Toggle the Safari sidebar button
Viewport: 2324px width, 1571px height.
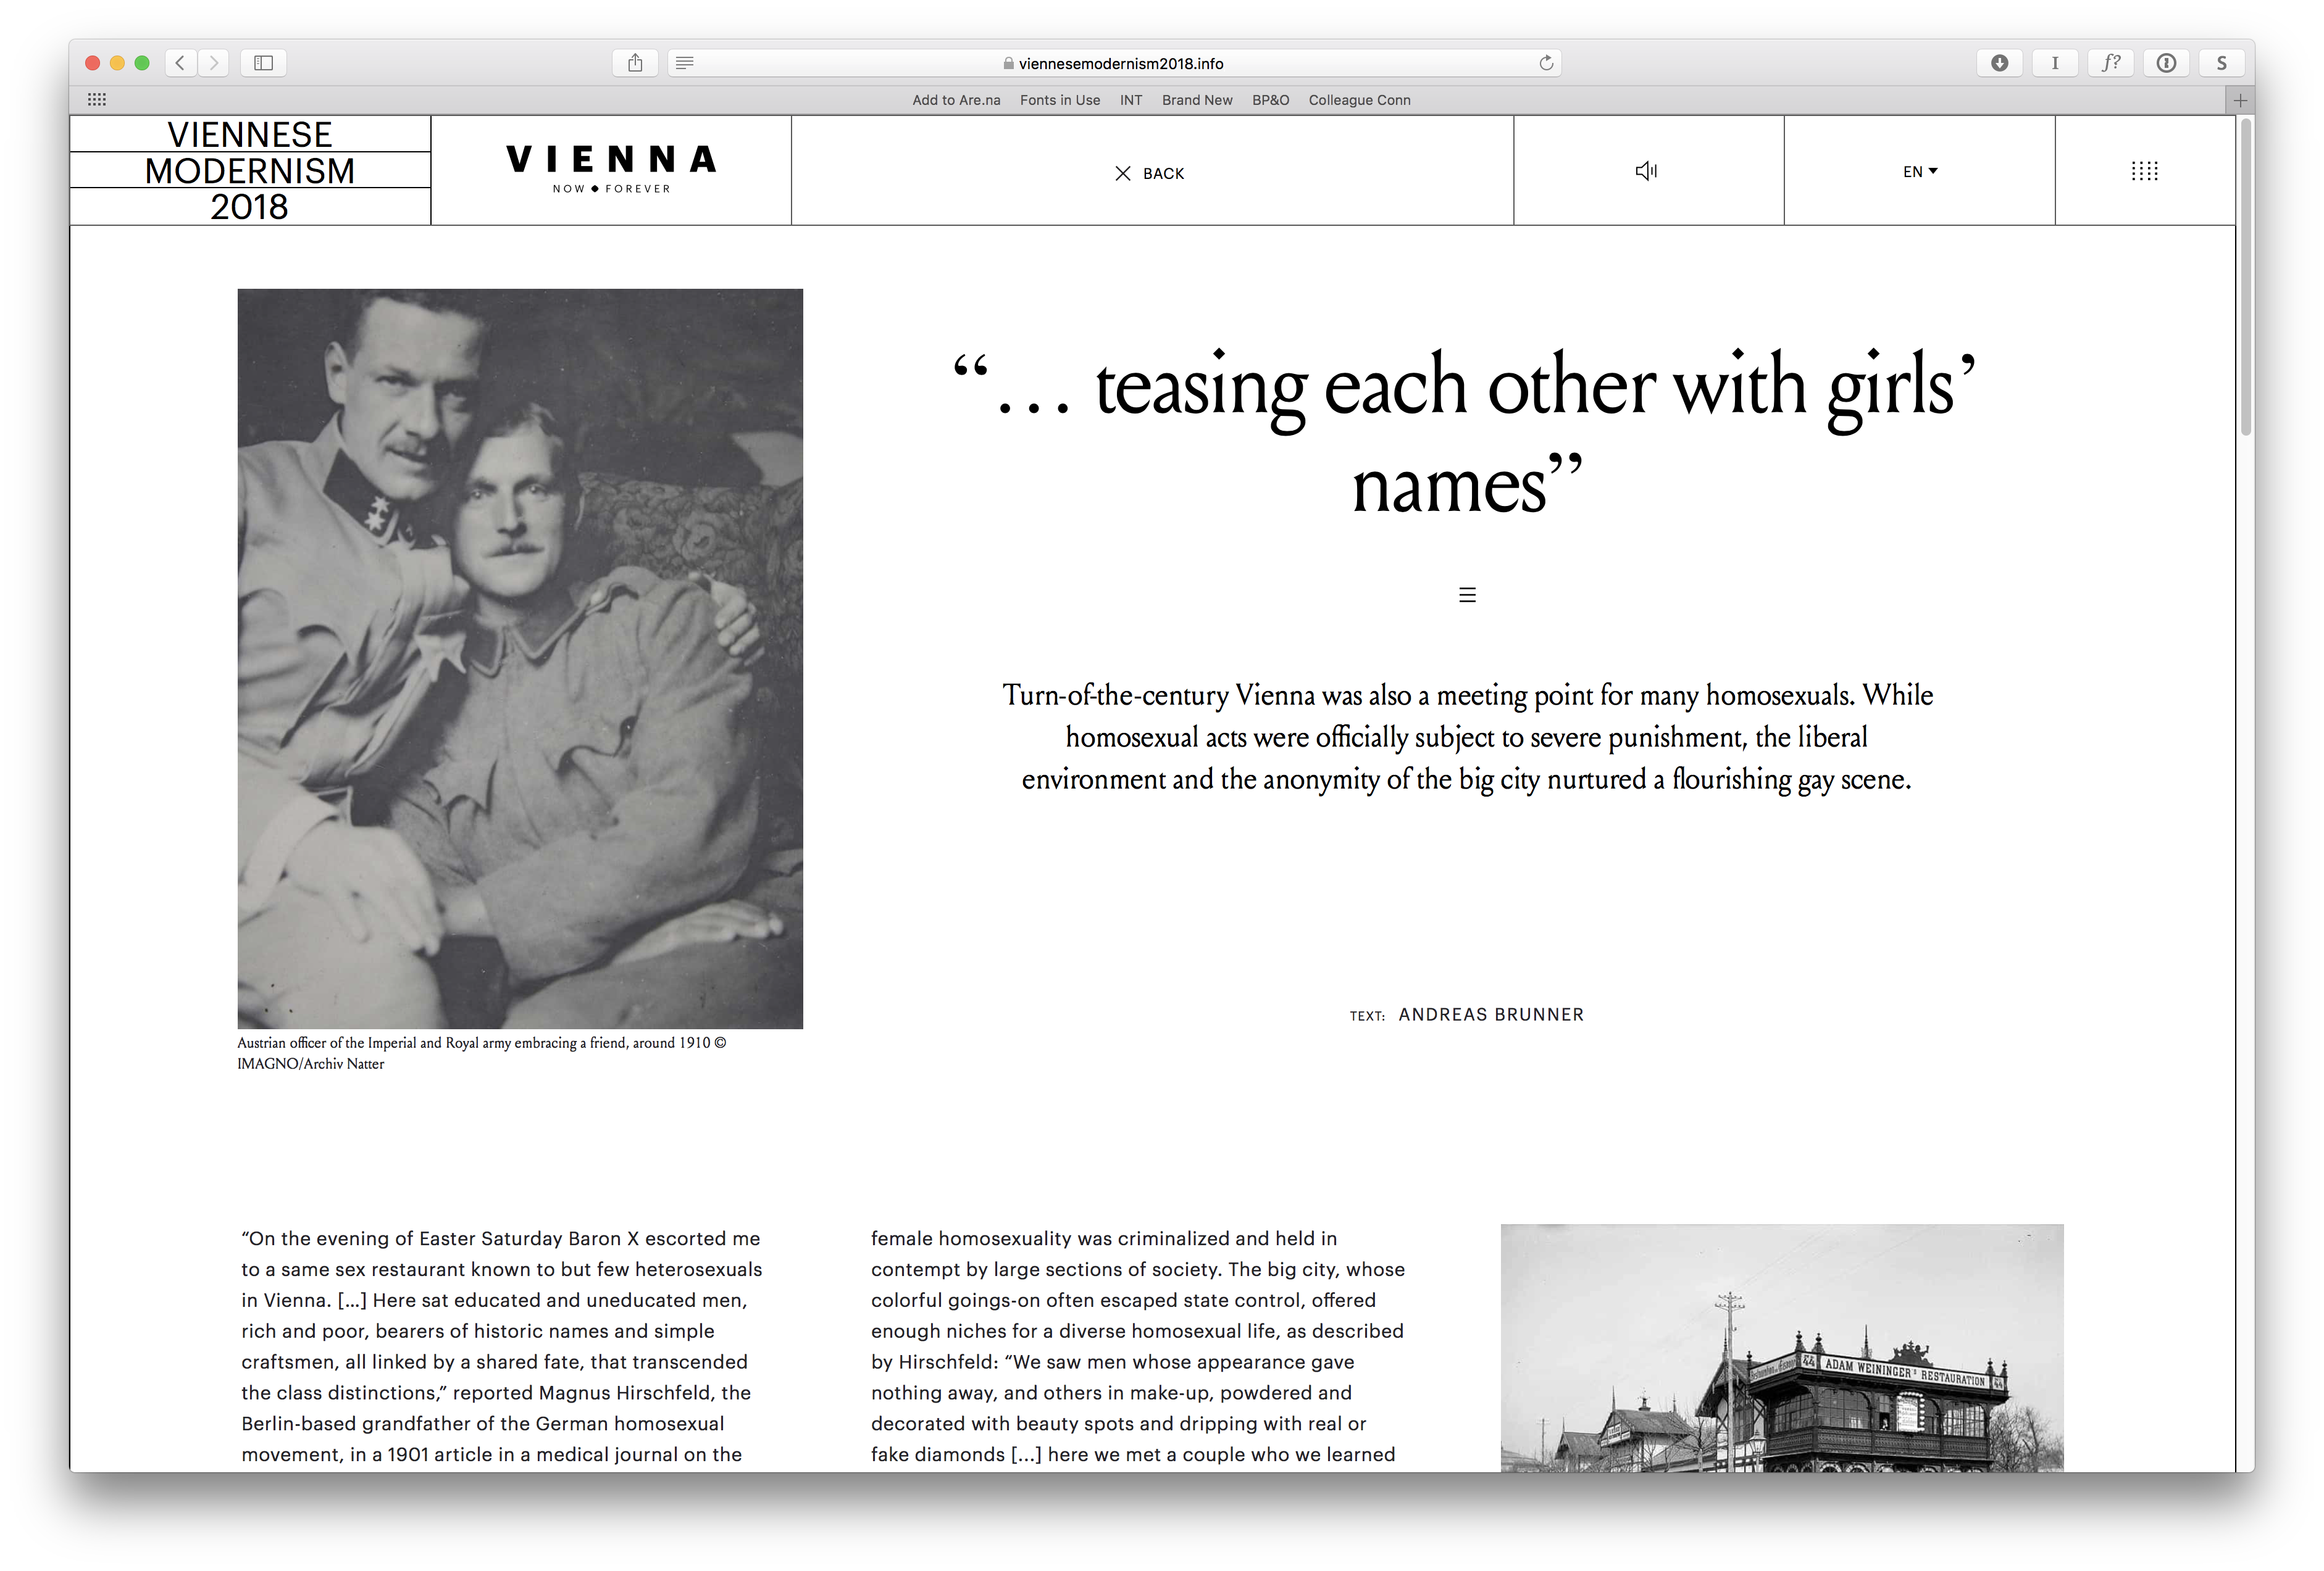[x=263, y=63]
